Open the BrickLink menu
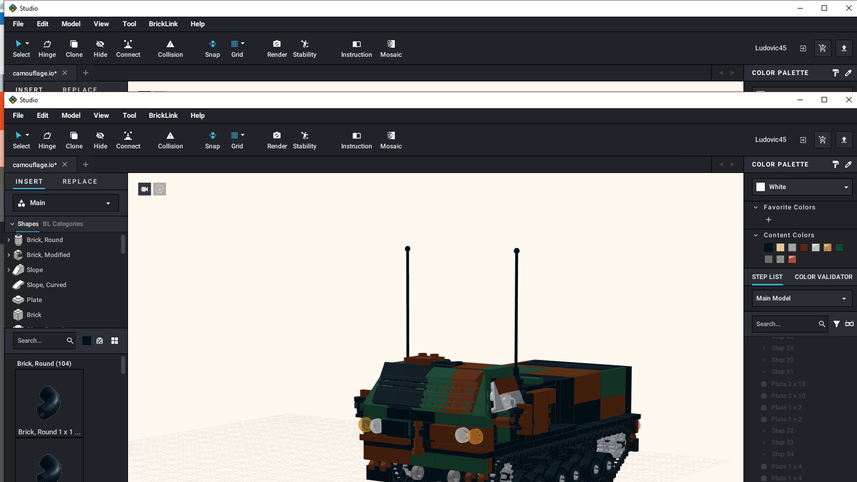The image size is (857, 482). point(163,115)
